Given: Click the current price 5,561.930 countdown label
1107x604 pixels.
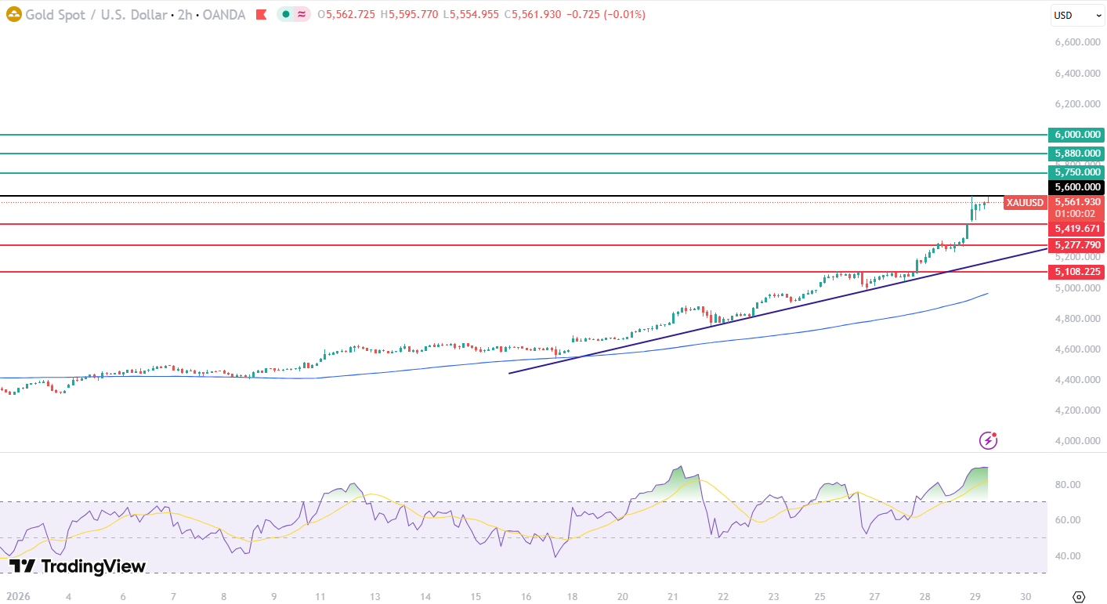Looking at the screenshot, I should tap(1075, 208).
